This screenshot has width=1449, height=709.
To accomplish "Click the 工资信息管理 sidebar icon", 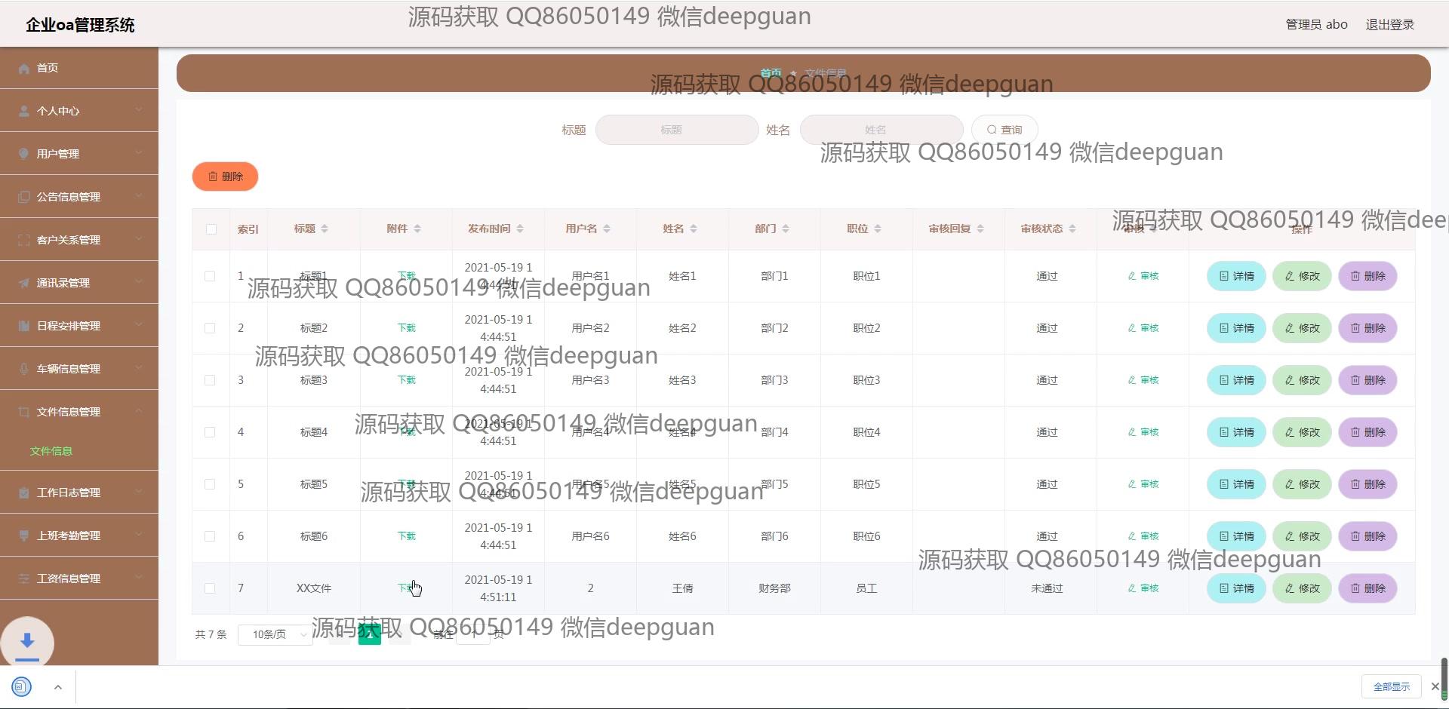I will pyautogui.click(x=24, y=579).
